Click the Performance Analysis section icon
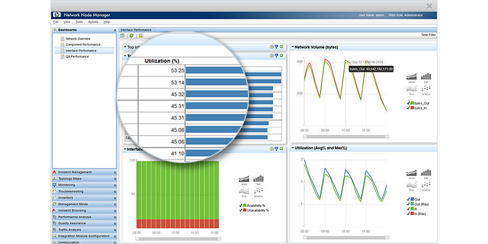 (x=55, y=216)
